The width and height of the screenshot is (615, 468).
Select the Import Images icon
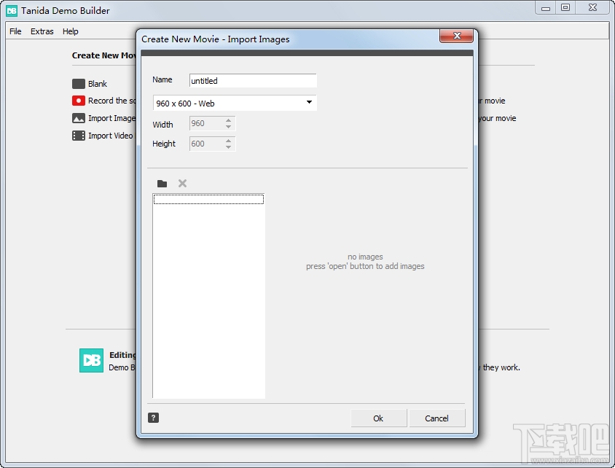78,117
